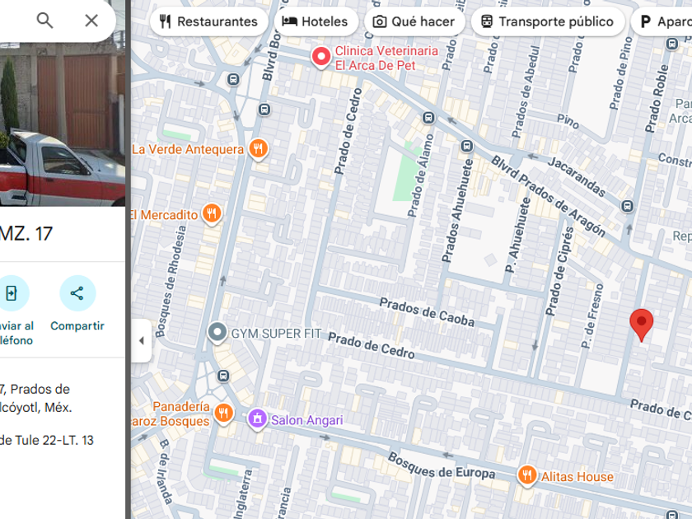Viewport: 692px width, 519px height.
Task: Click the Compartir share icon
Action: coord(77,293)
